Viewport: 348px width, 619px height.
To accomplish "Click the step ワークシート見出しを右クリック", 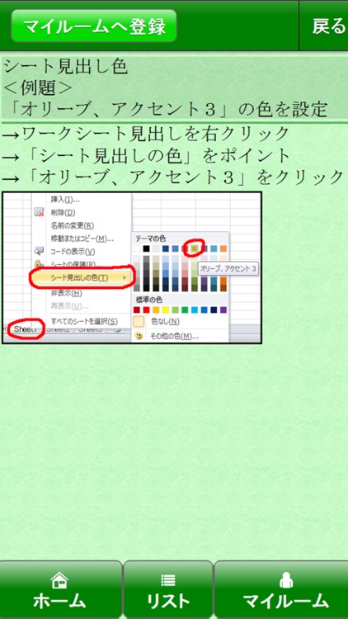I will (x=147, y=135).
